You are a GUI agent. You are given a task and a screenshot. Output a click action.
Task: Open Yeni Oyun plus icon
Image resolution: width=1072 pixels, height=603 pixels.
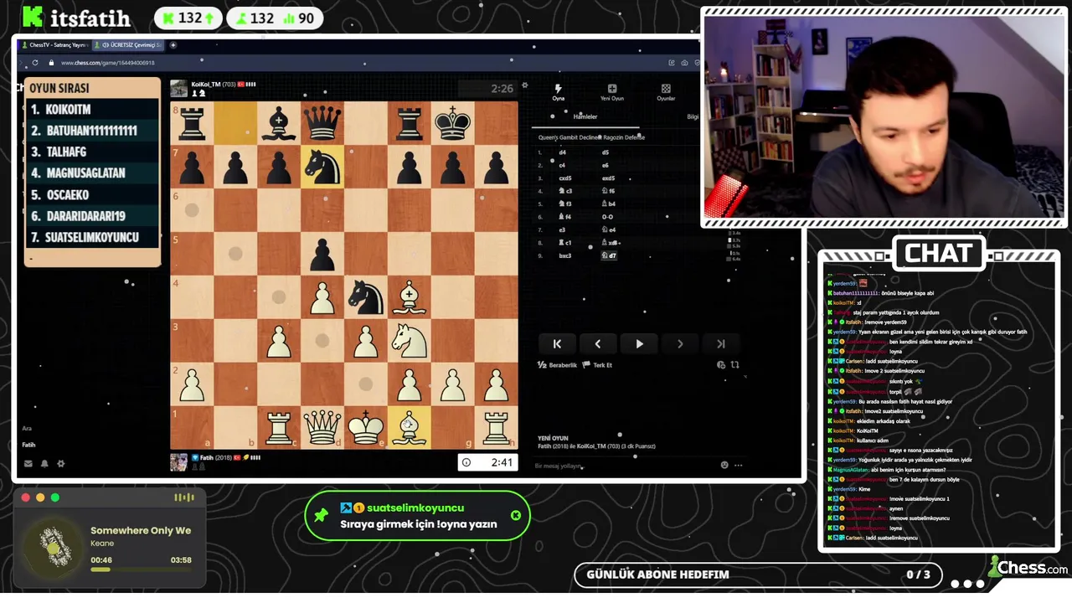point(612,88)
